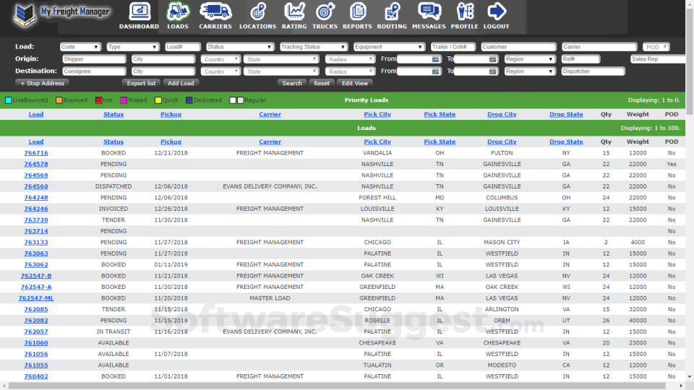Open load 762547-ML

36,298
